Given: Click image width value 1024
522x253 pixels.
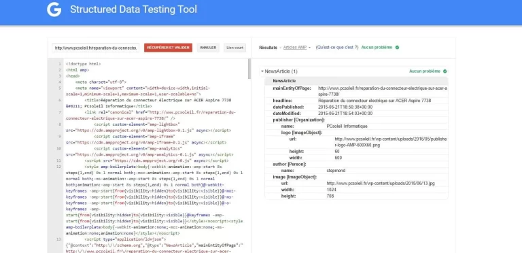Looking at the screenshot, I should 331,190.
